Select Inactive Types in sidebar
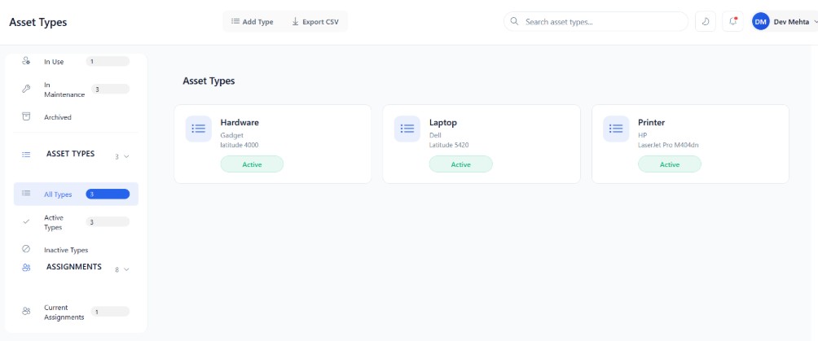Screen dimensions: 818x341 [76, 250]
